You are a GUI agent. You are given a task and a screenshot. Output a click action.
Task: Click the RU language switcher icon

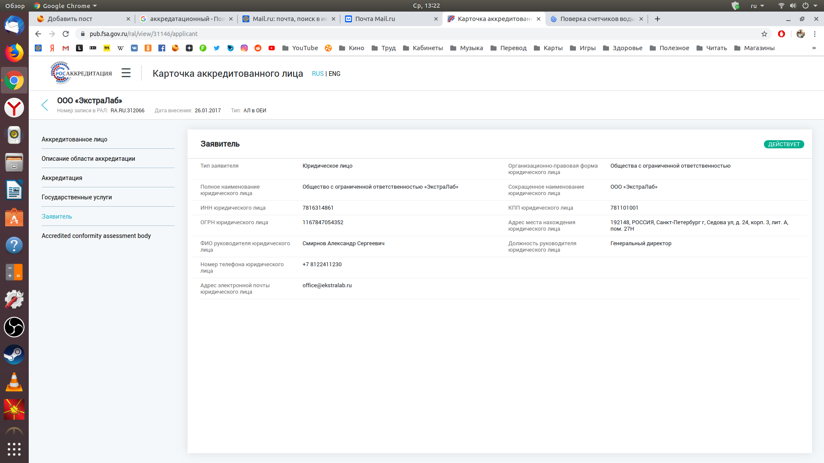[x=317, y=73]
